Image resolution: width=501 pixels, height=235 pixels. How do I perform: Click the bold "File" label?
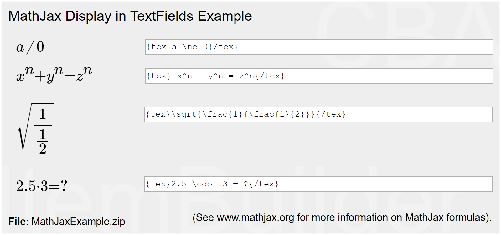pyautogui.click(x=17, y=222)
